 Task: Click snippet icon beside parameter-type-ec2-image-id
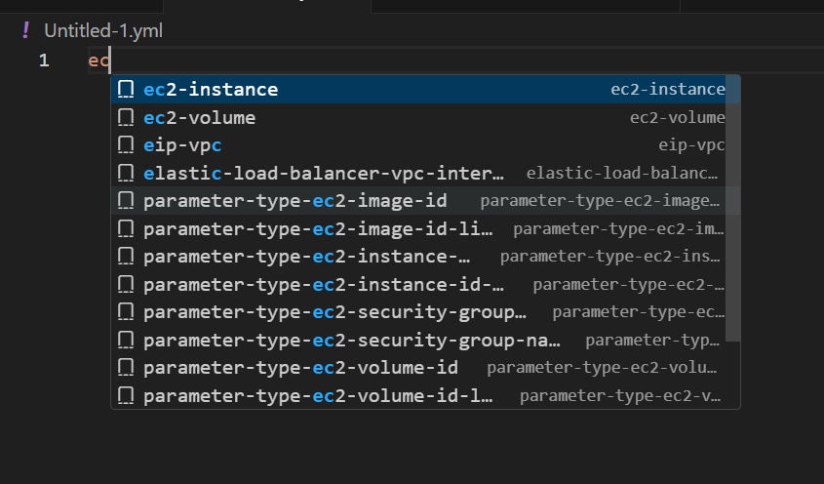click(126, 201)
